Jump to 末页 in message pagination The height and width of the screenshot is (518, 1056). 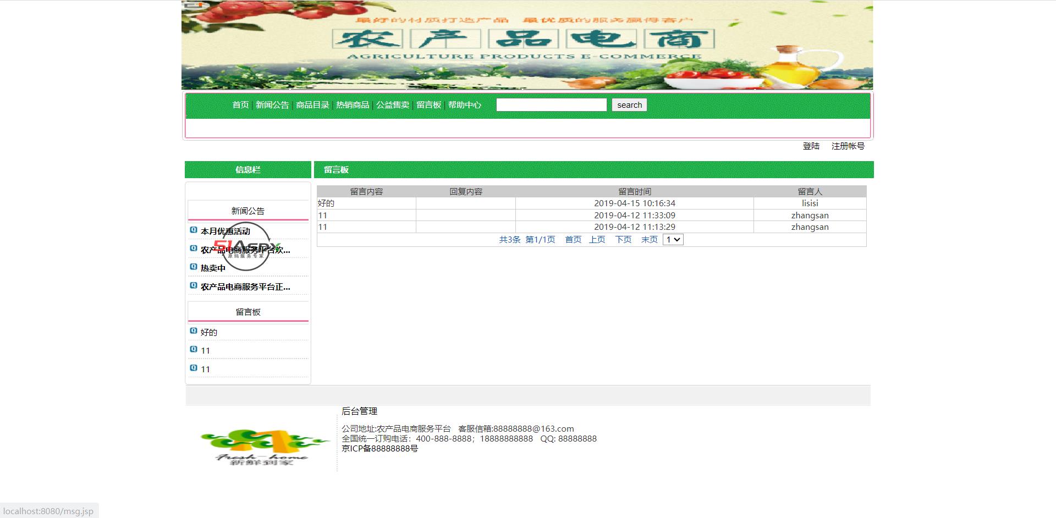pos(649,240)
